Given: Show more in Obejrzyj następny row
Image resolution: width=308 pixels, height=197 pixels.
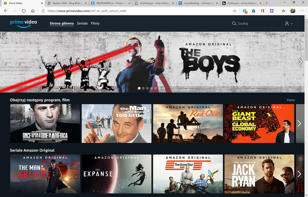Looking at the screenshot, I should click(299, 123).
